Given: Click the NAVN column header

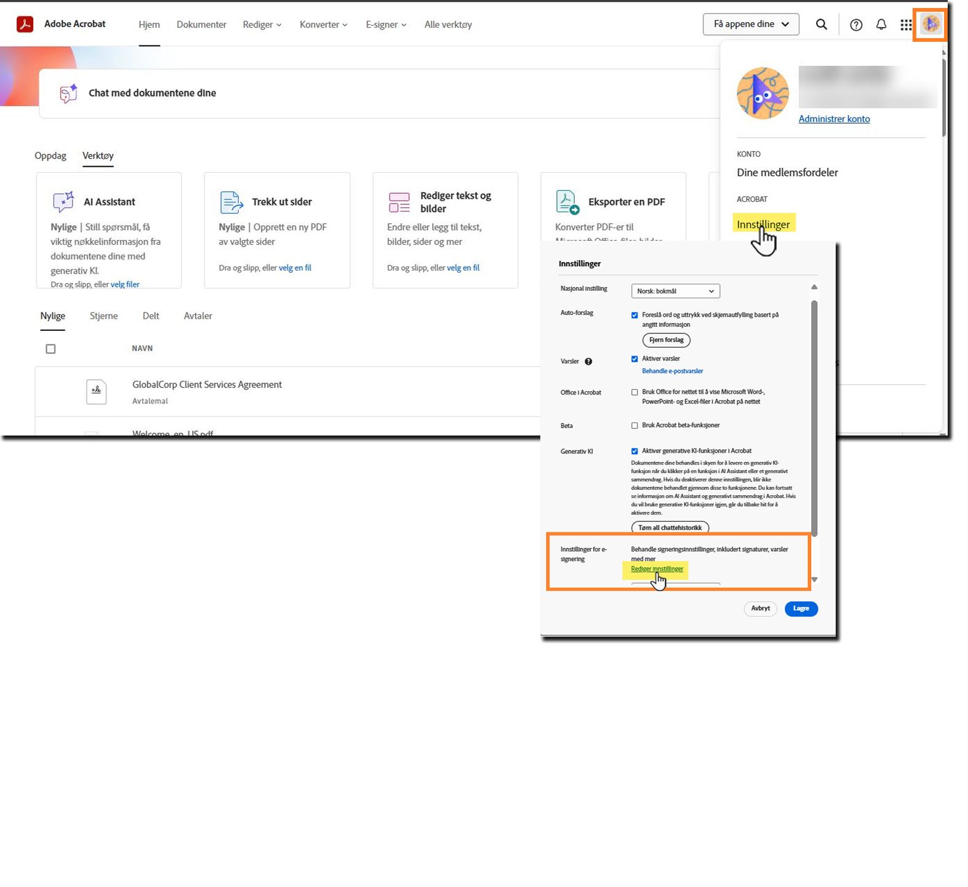Looking at the screenshot, I should (142, 348).
